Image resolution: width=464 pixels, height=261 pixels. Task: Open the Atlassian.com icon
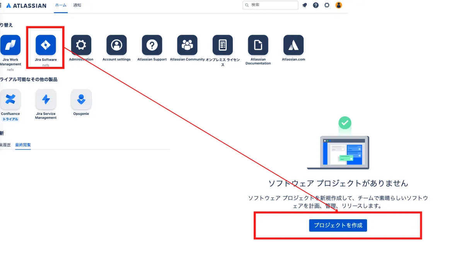pyautogui.click(x=293, y=44)
